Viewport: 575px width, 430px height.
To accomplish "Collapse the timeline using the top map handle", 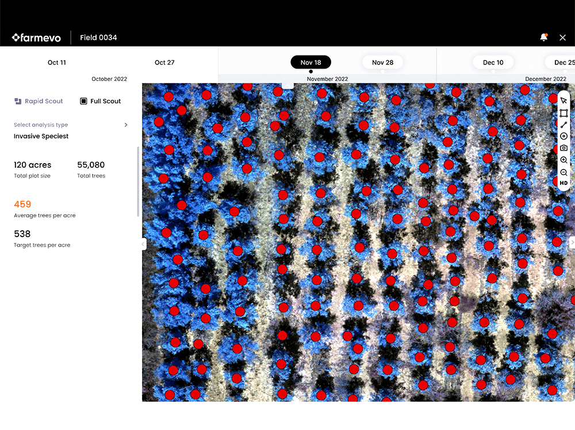I will coord(288,86).
